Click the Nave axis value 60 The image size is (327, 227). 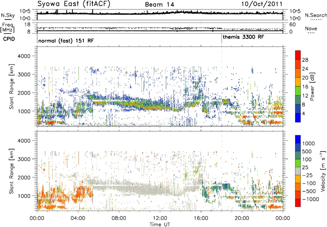pos(293,25)
